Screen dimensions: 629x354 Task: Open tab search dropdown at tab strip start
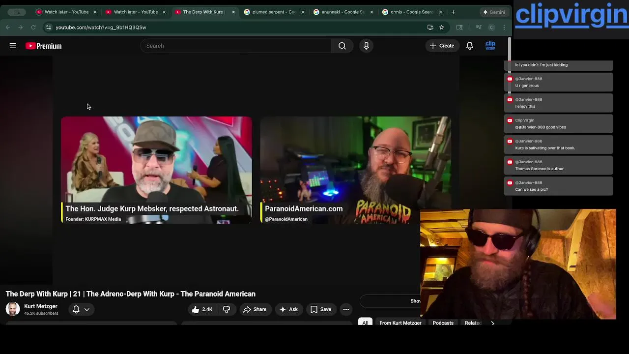[x=17, y=12]
